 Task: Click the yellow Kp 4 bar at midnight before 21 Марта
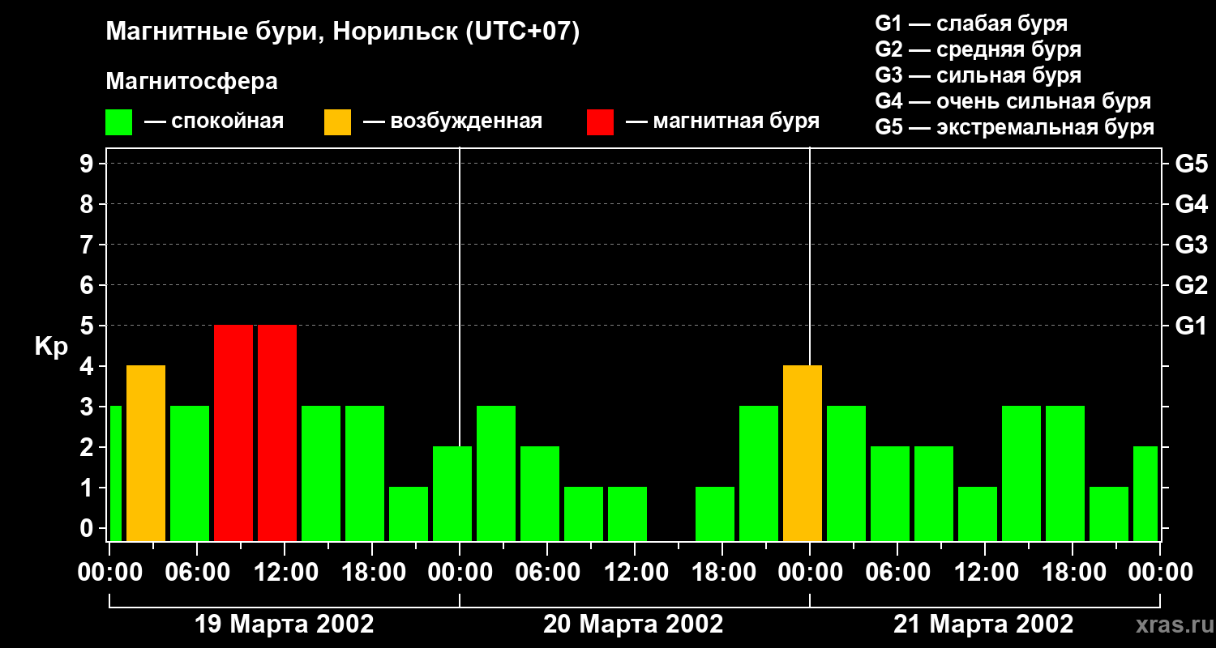pos(803,453)
